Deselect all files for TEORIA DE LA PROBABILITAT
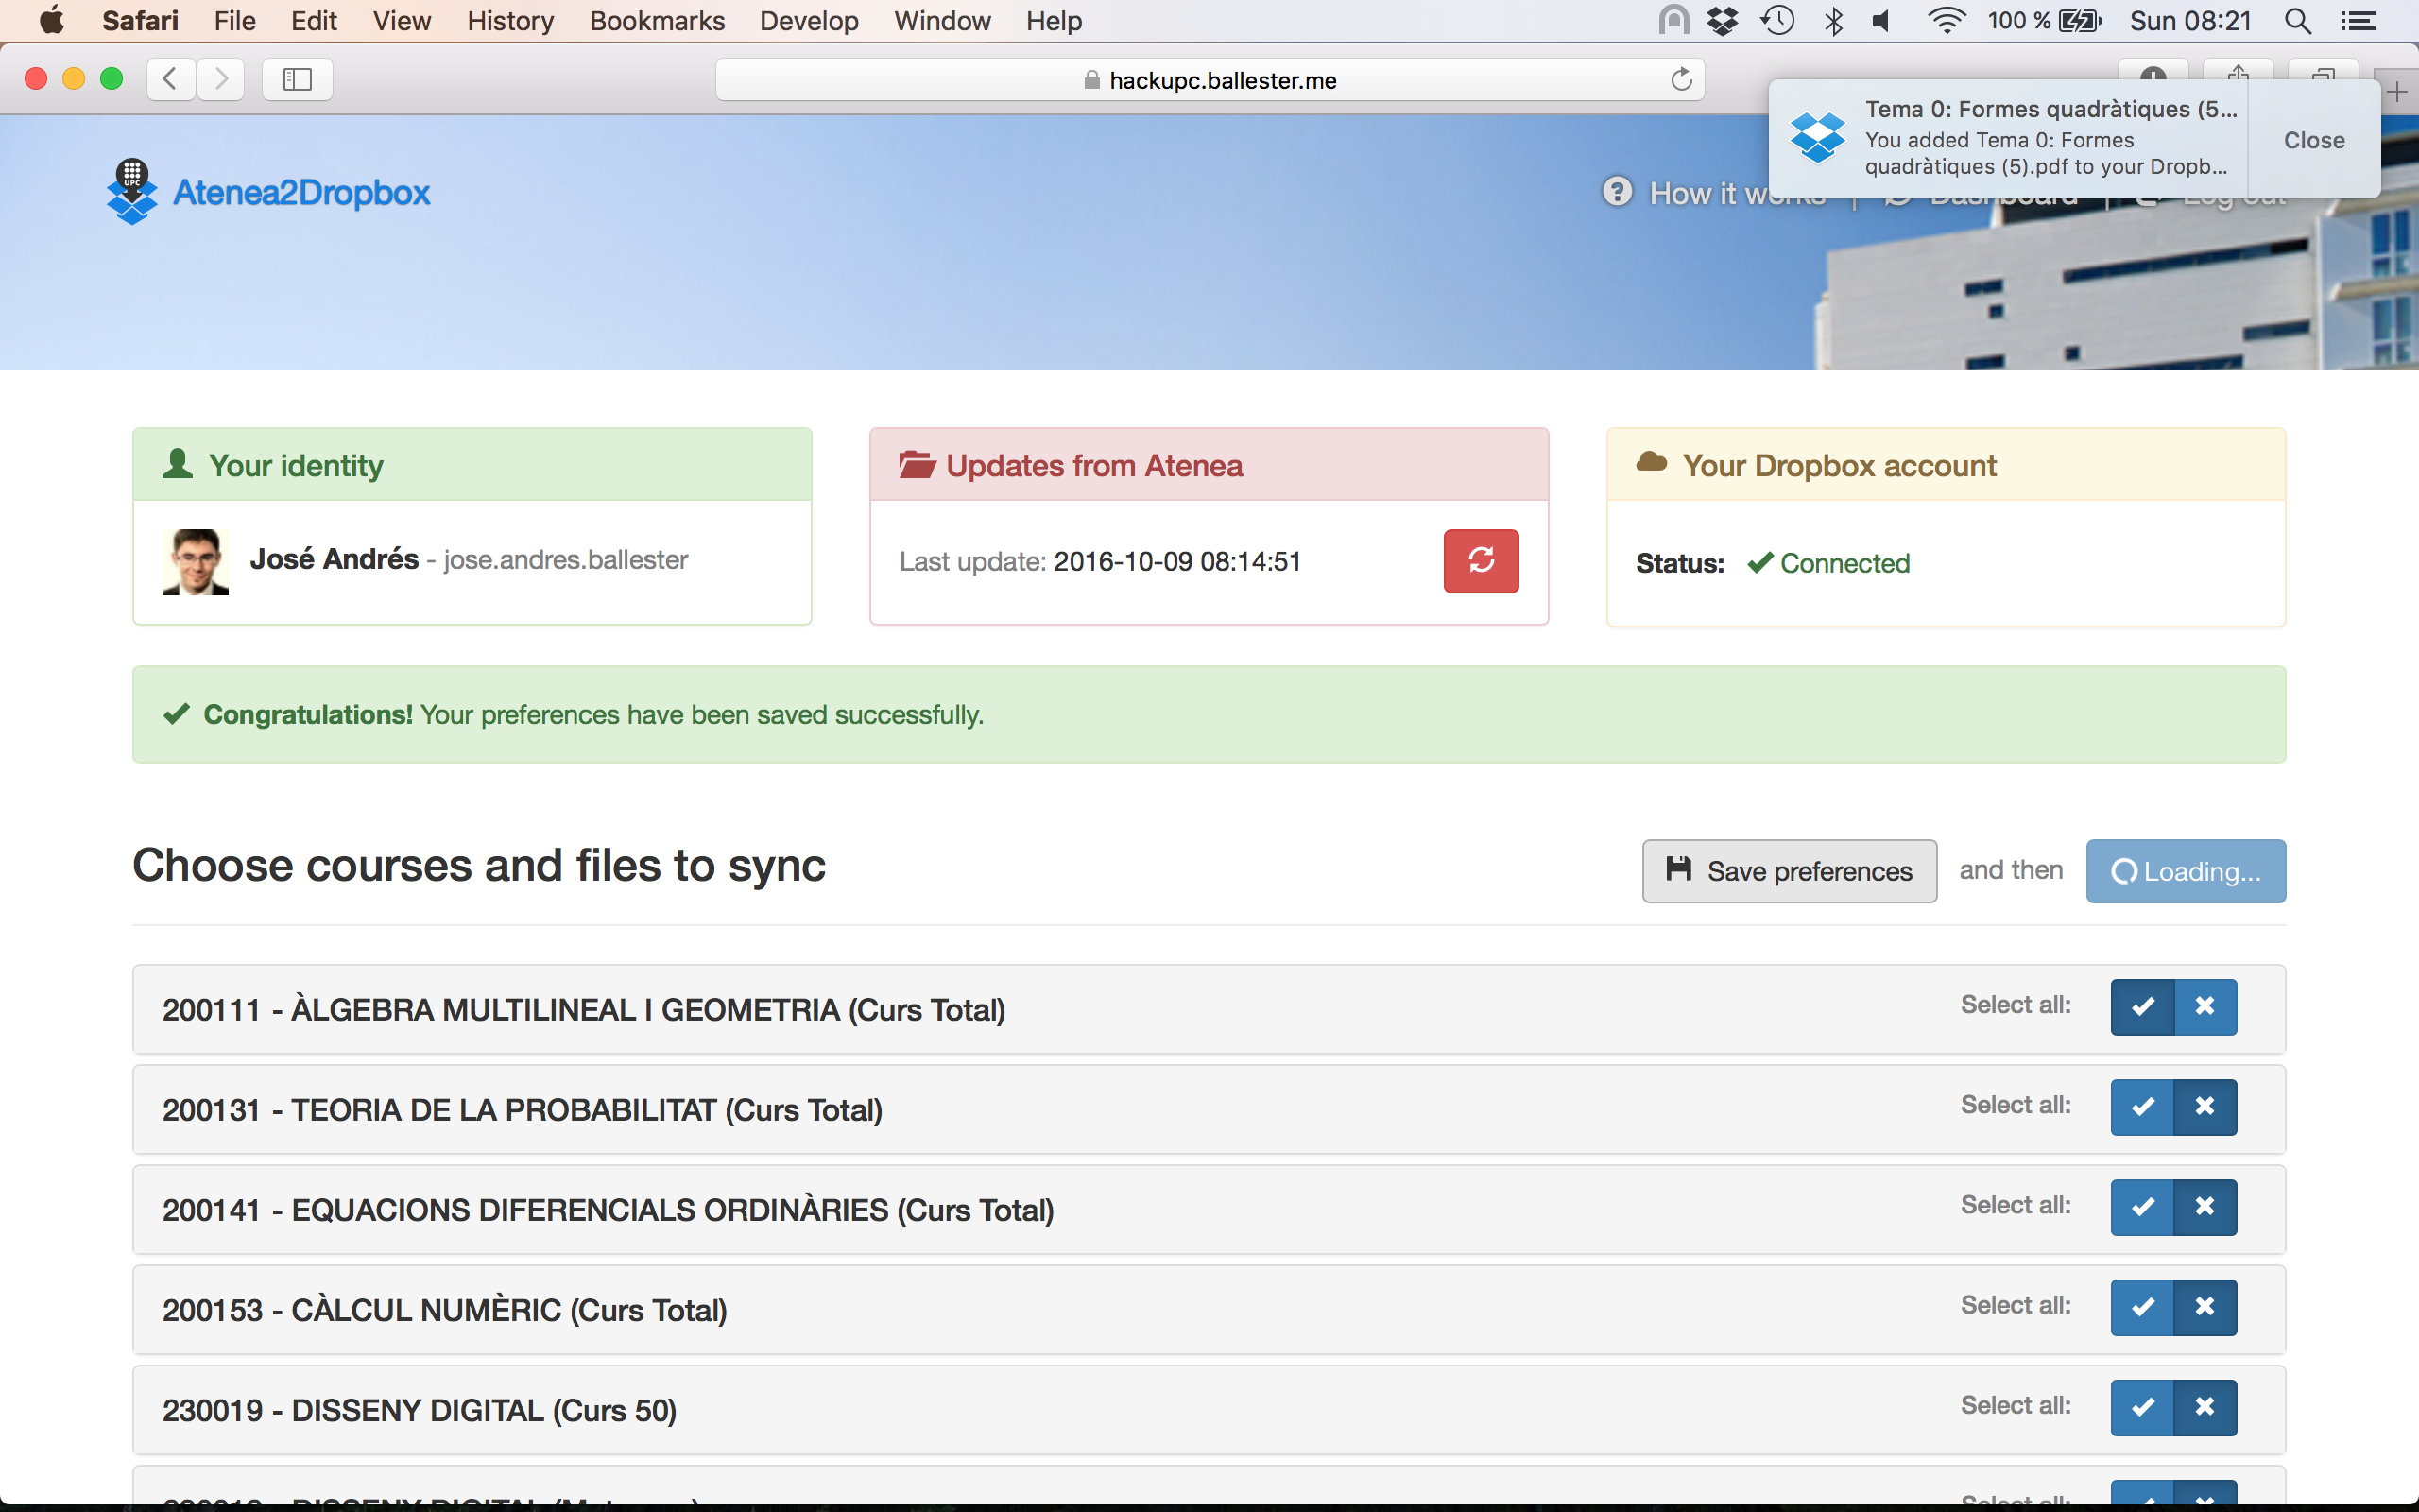 (x=2205, y=1107)
